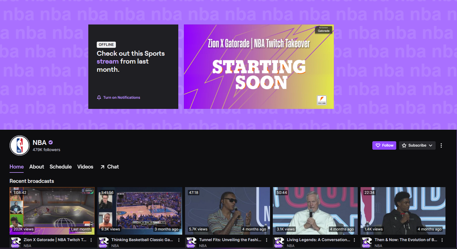The width and height of the screenshot is (457, 249).
Task: Open the Thinking Basketball broadcast thumbnail
Action: 139,211
